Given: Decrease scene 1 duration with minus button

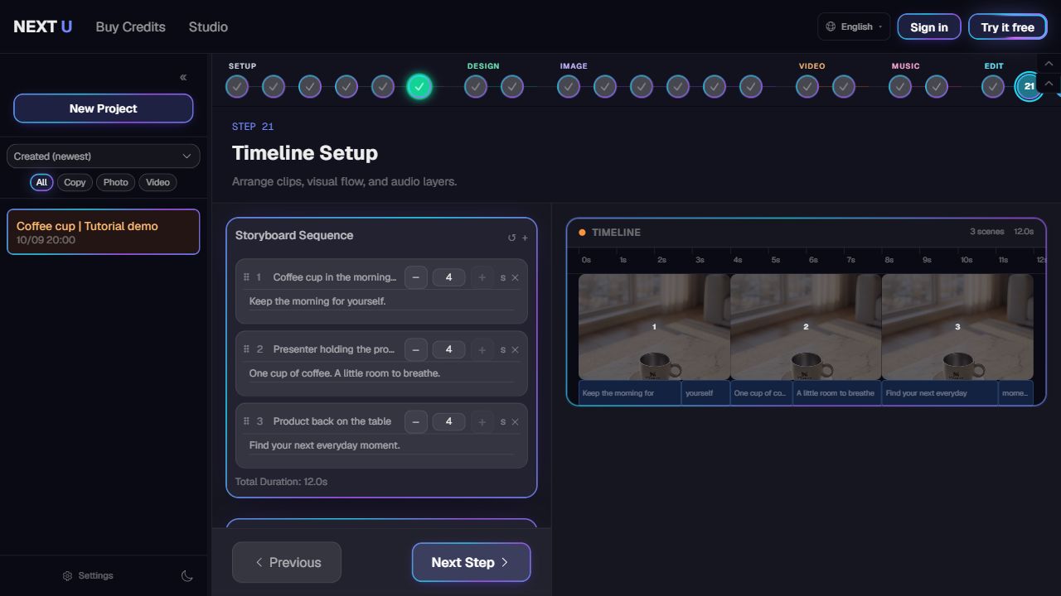Looking at the screenshot, I should [416, 277].
